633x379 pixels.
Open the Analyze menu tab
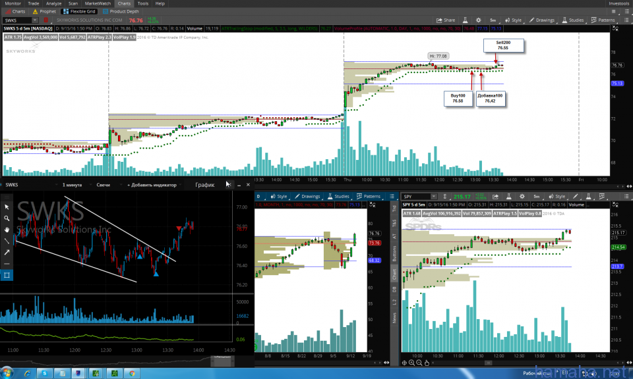point(53,3)
